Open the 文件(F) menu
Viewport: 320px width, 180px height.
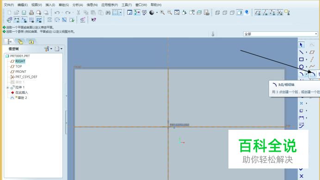(x=9, y=5)
